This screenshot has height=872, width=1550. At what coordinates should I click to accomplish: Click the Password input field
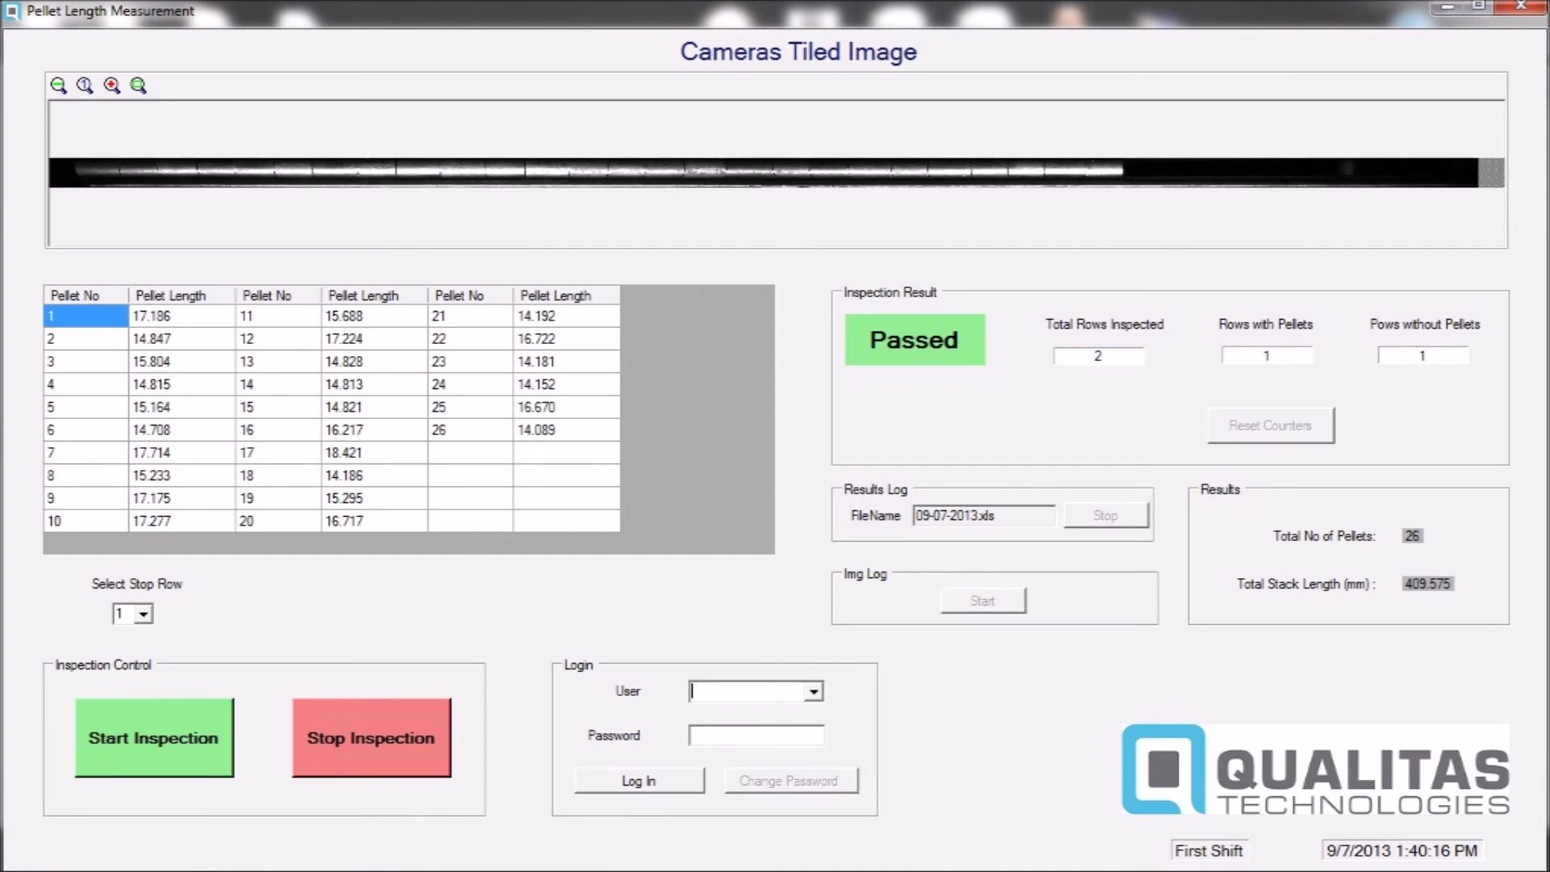(756, 736)
